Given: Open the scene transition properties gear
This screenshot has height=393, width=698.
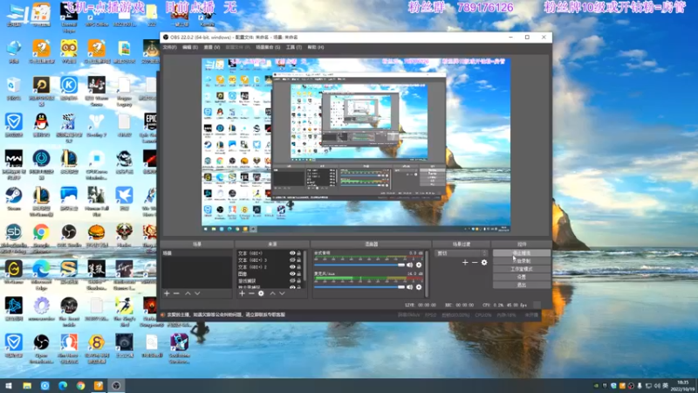Looking at the screenshot, I should [x=484, y=263].
